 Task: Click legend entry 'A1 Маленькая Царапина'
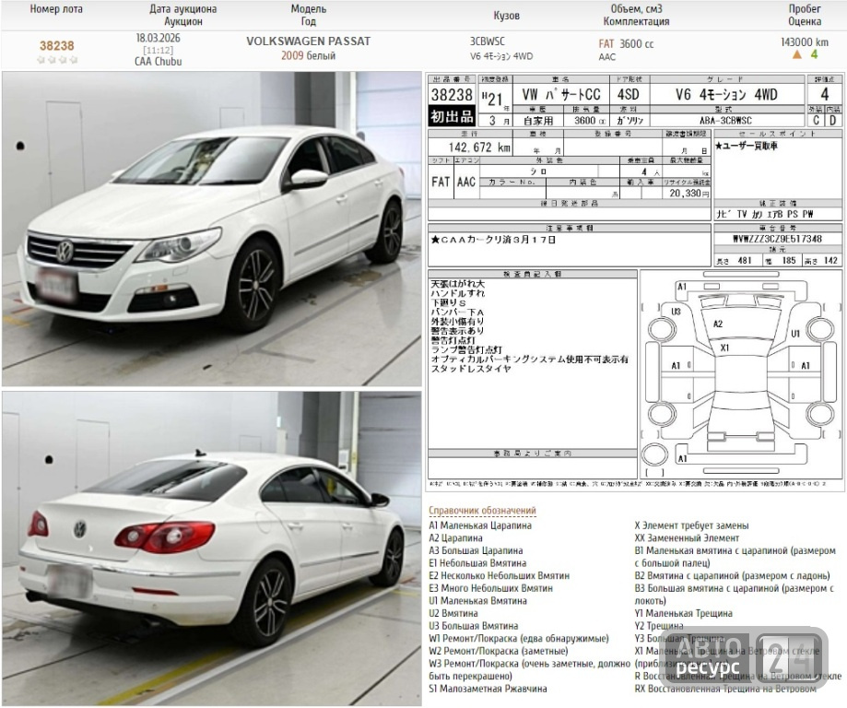[x=480, y=525]
